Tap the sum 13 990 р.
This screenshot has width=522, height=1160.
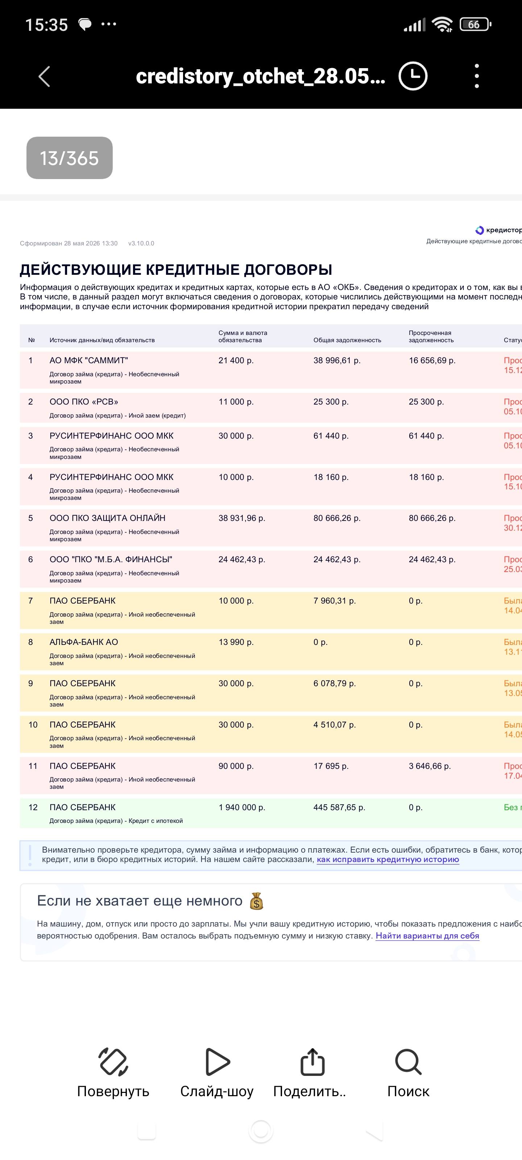point(236,642)
